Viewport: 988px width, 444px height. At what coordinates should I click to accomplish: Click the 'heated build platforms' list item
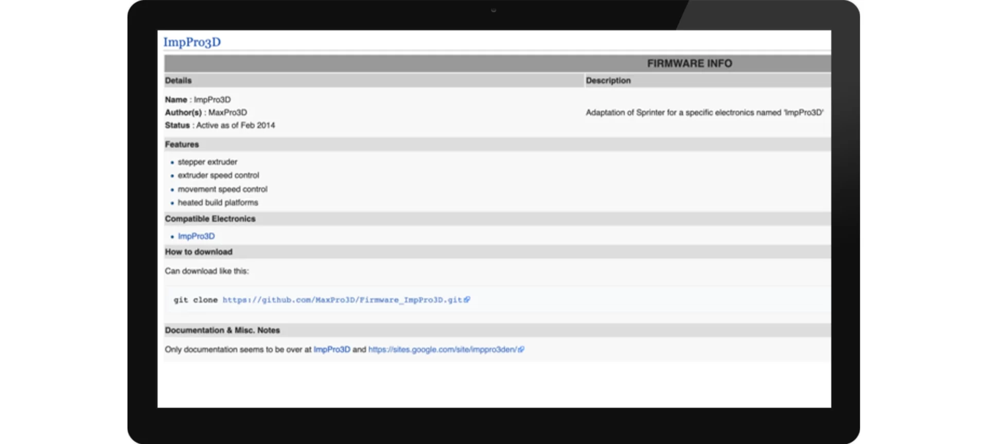[218, 202]
